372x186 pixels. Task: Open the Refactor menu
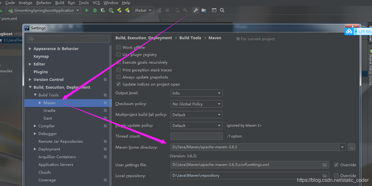coord(44,3)
